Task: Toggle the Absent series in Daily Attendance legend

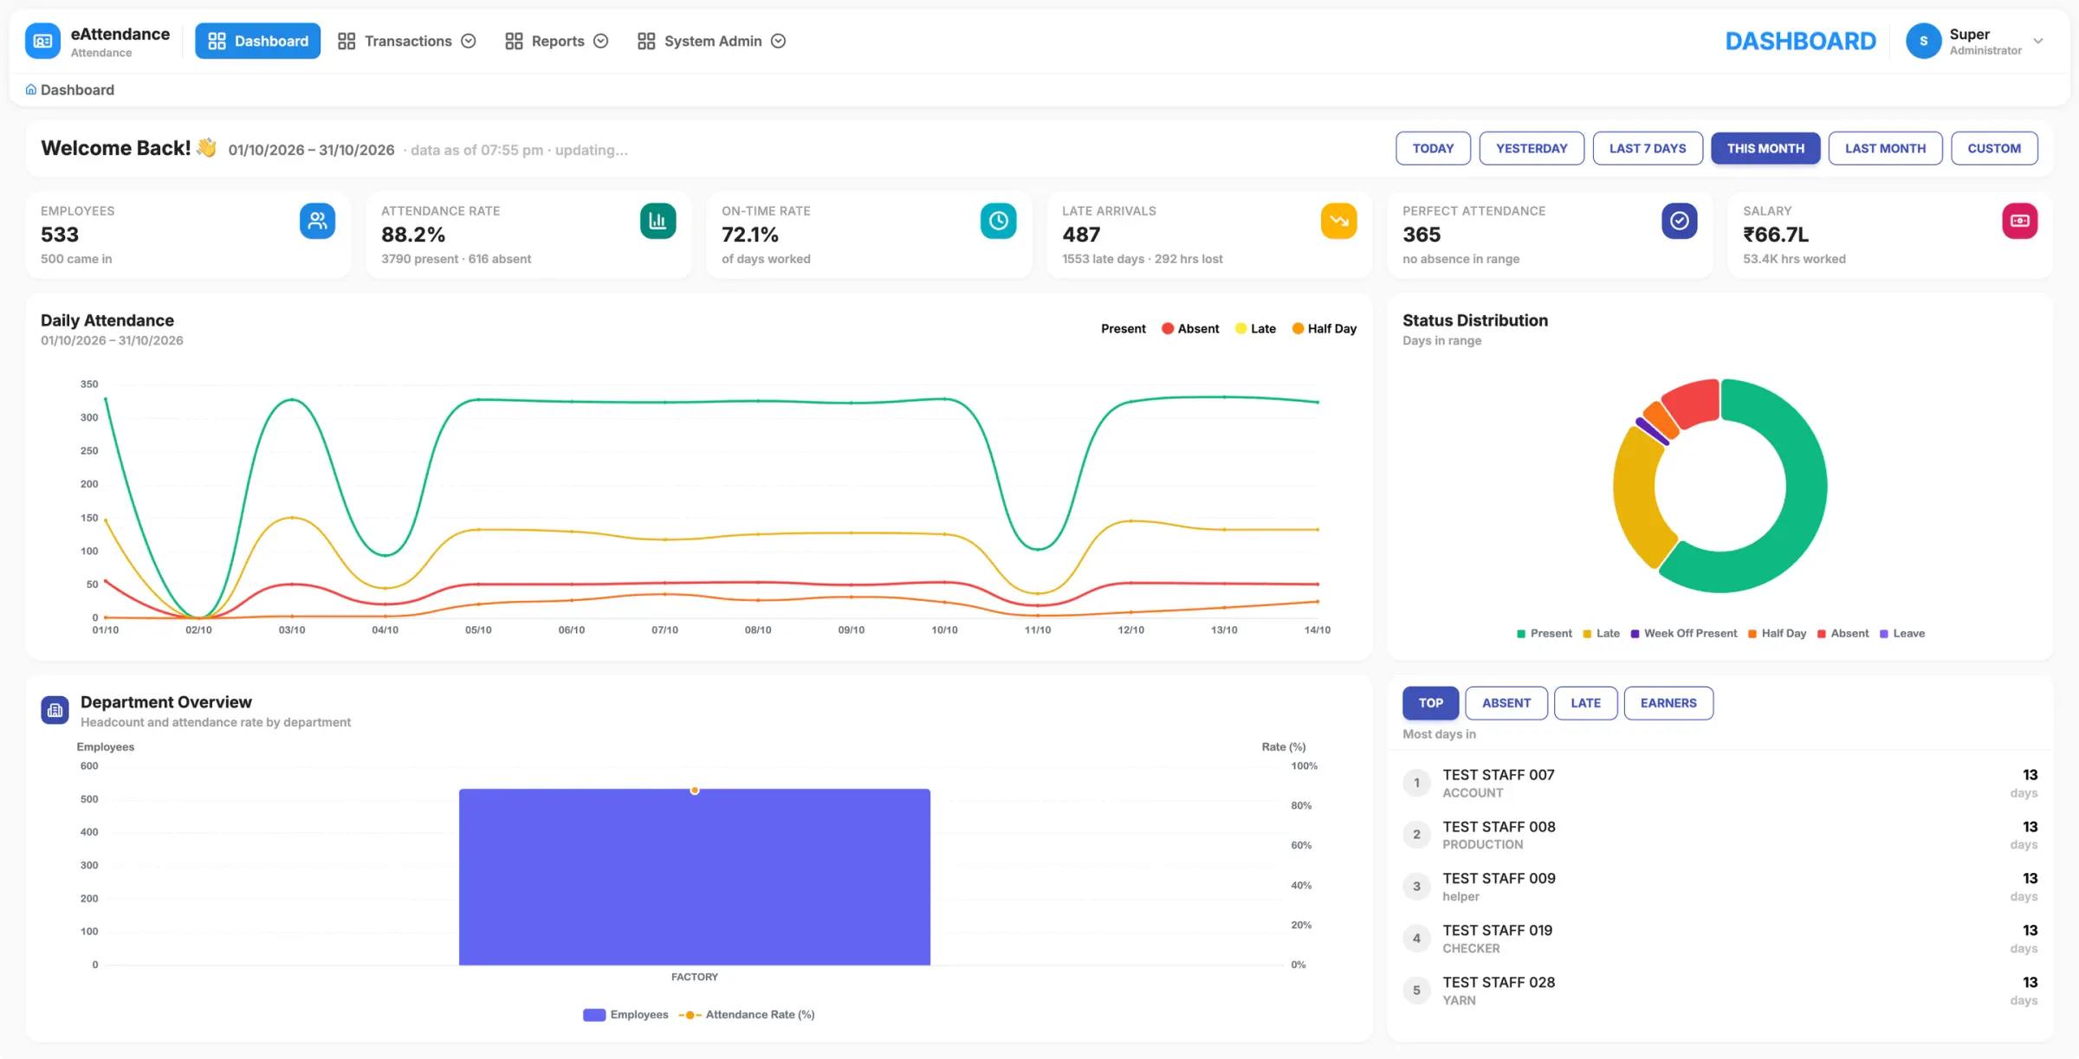Action: [x=1190, y=328]
